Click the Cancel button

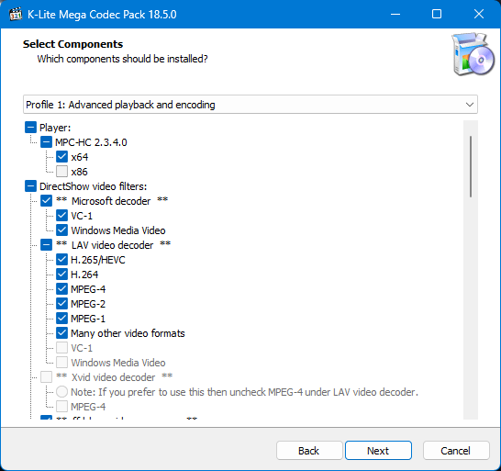click(x=456, y=451)
